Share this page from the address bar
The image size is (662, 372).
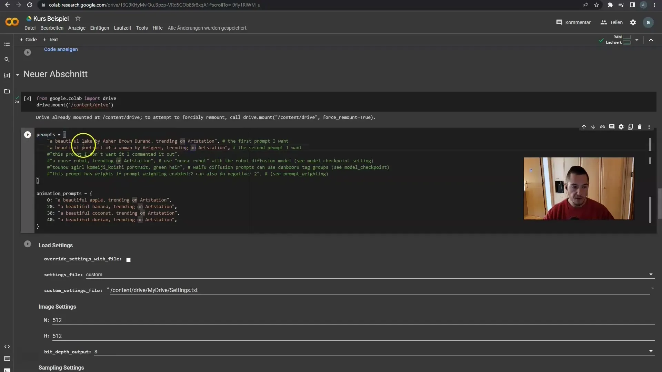585,5
